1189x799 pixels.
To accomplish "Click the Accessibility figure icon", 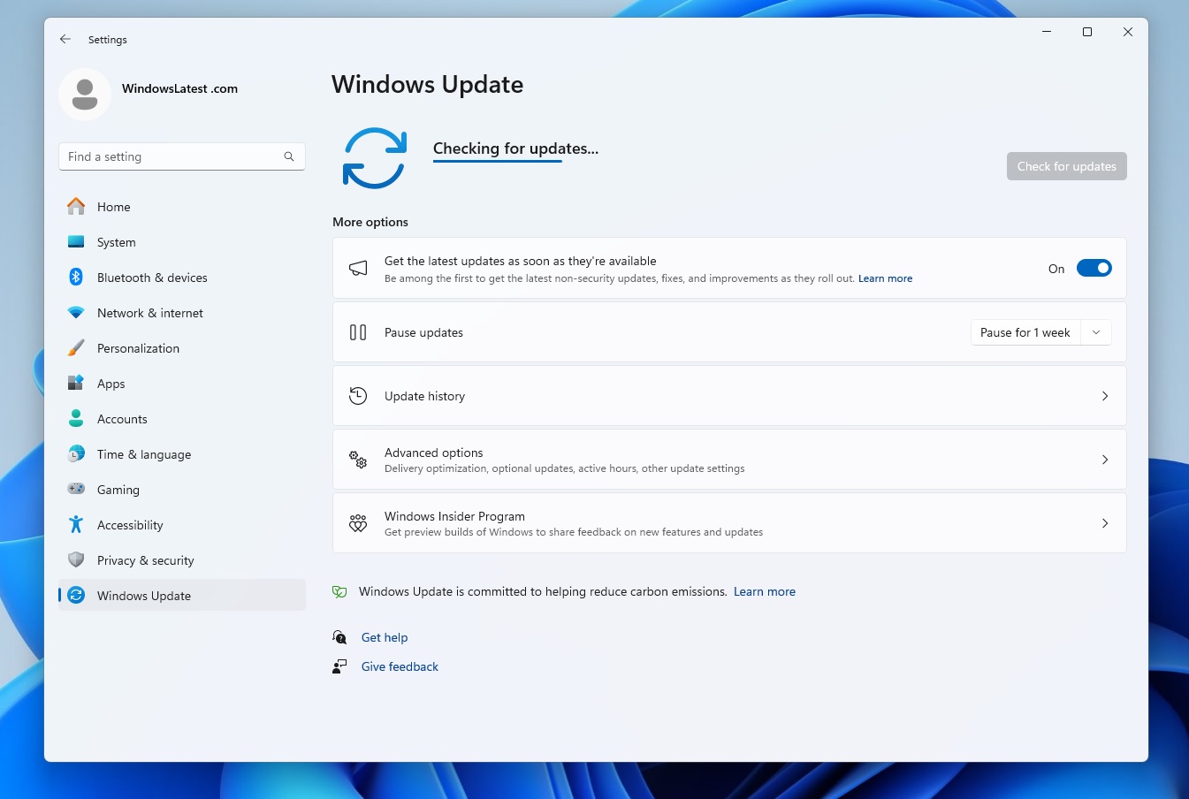I will (x=76, y=525).
